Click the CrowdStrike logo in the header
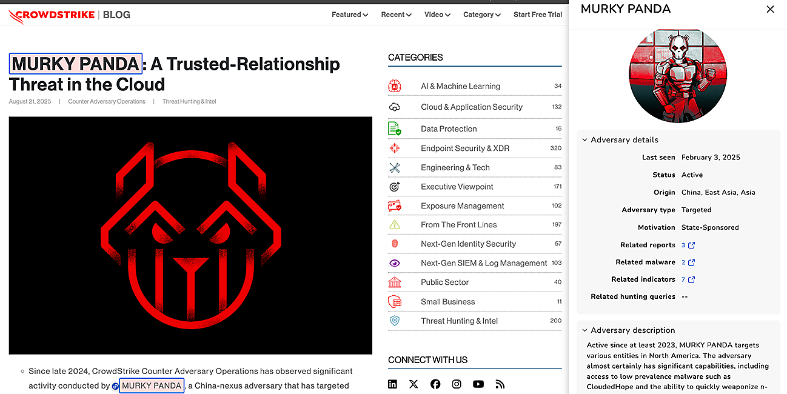Image resolution: width=787 pixels, height=394 pixels. coord(51,15)
